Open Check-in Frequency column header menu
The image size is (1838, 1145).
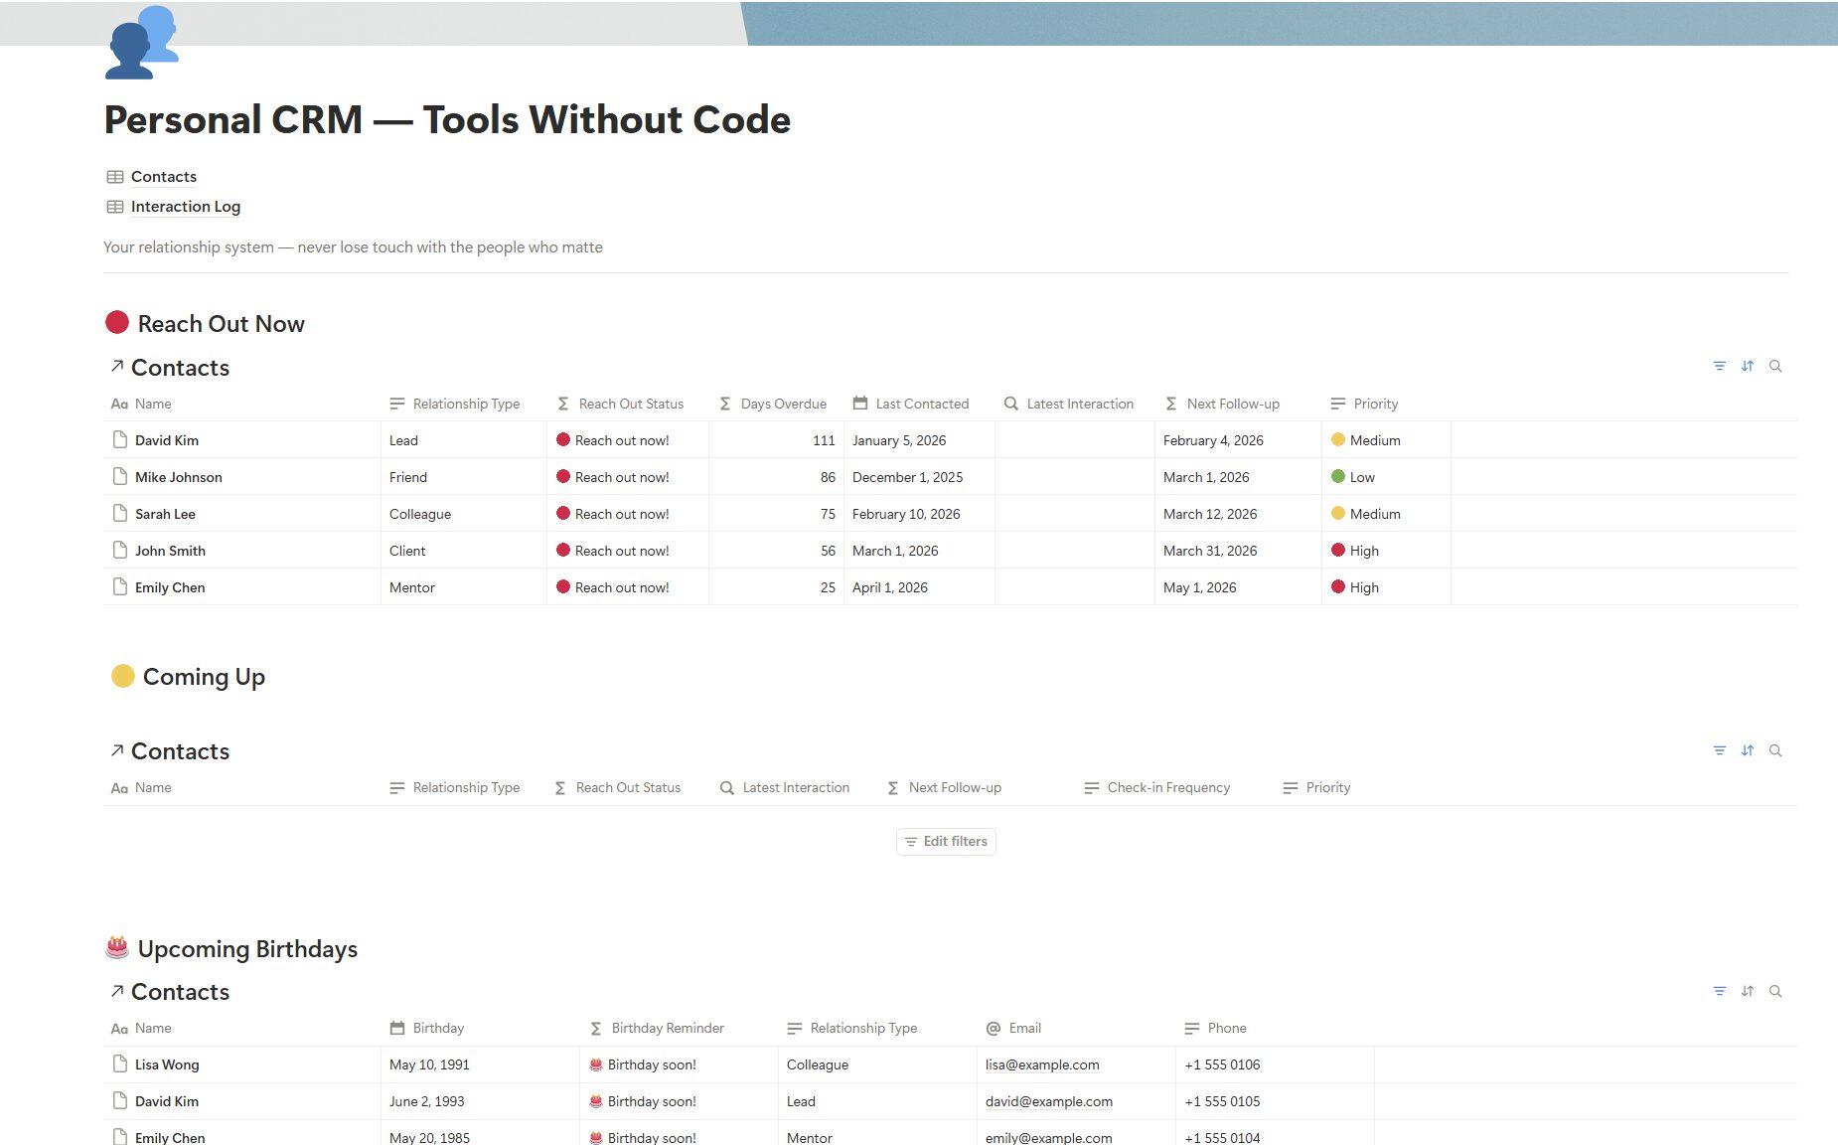click(1156, 787)
